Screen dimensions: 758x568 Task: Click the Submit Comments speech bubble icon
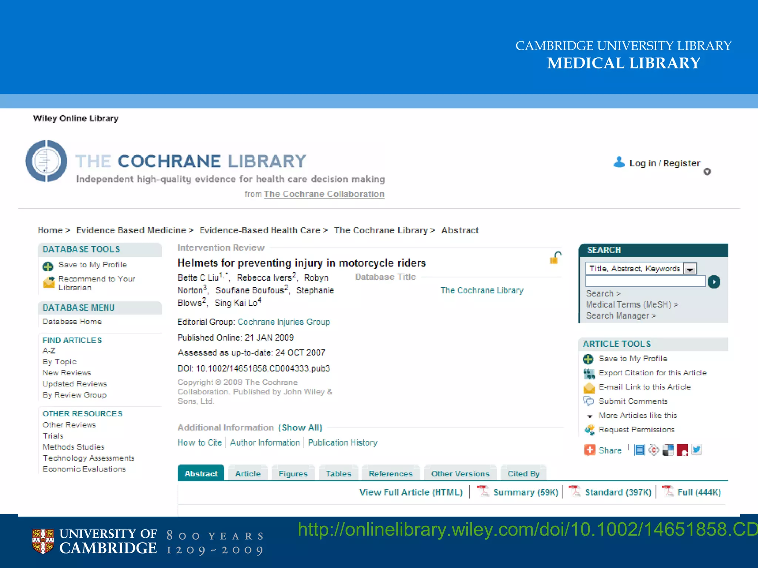[588, 401]
